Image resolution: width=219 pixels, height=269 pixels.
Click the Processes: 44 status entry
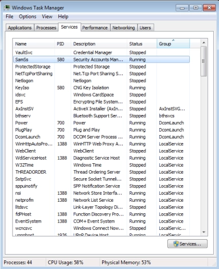coord(18,262)
